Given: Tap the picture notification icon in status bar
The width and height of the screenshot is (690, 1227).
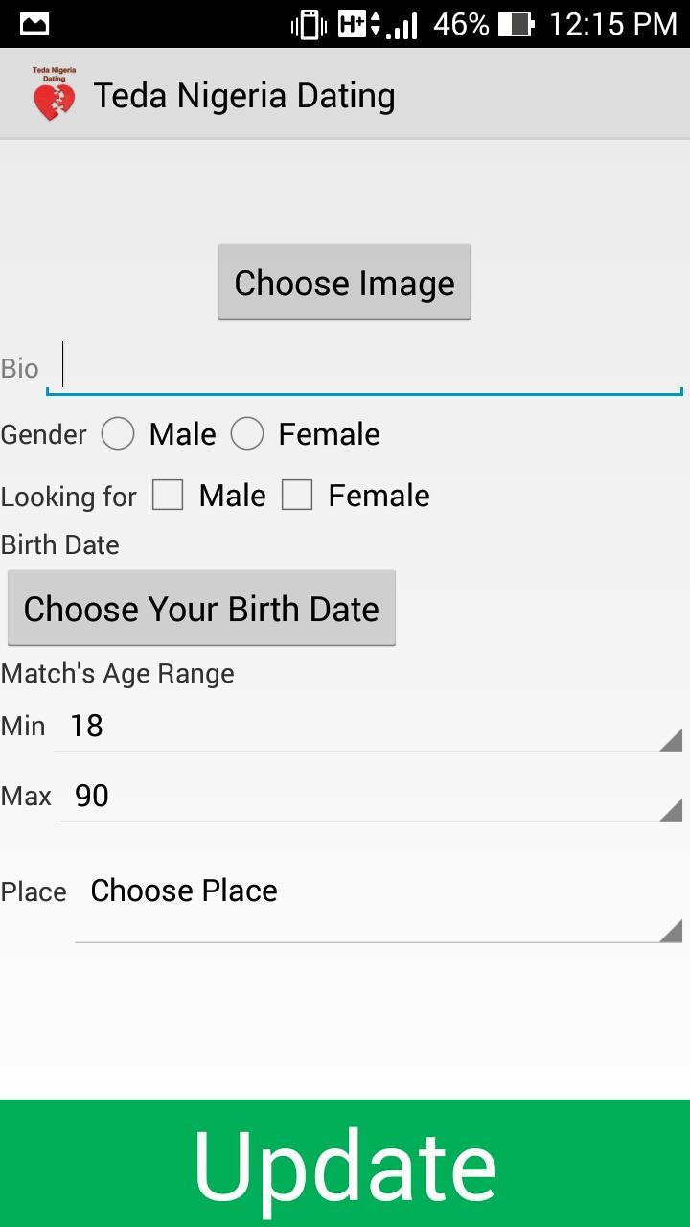Looking at the screenshot, I should click(34, 24).
